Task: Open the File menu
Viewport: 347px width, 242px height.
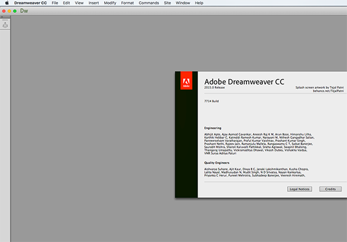Action: [x=55, y=3]
